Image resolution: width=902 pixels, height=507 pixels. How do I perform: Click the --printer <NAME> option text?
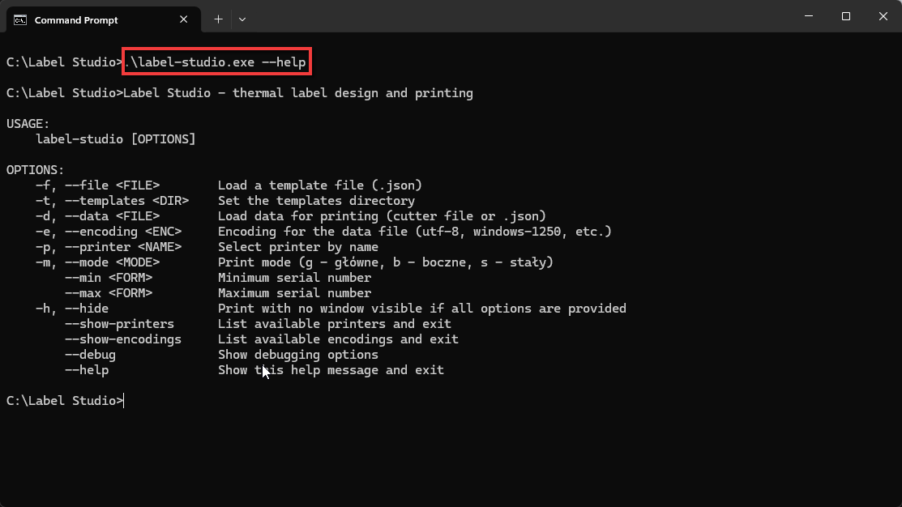pyautogui.click(x=123, y=246)
